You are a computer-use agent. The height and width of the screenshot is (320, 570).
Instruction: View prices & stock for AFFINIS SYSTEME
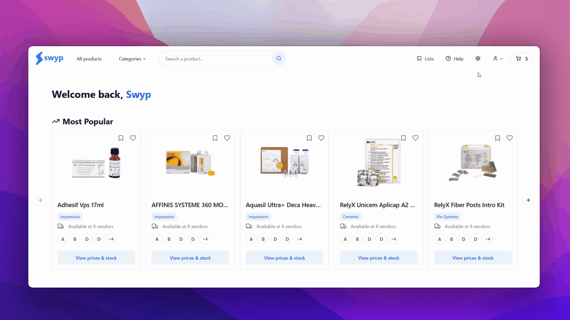pyautogui.click(x=190, y=258)
